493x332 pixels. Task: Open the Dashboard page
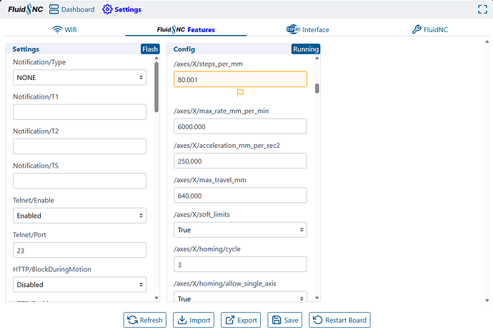71,9
